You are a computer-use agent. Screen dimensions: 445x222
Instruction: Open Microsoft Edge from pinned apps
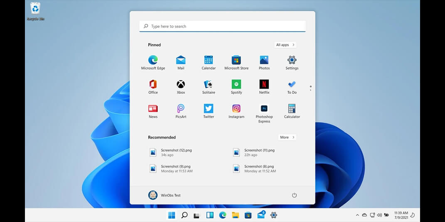[153, 63]
